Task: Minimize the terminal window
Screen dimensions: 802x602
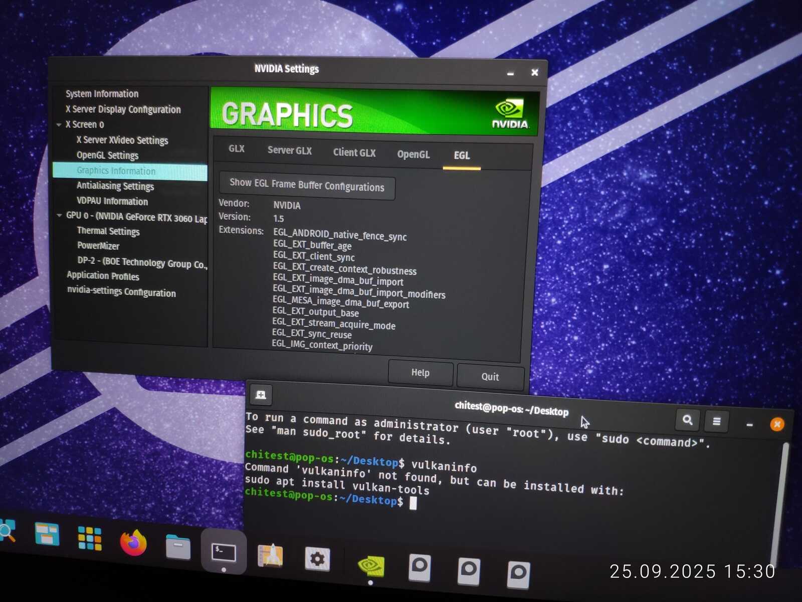Action: click(749, 424)
